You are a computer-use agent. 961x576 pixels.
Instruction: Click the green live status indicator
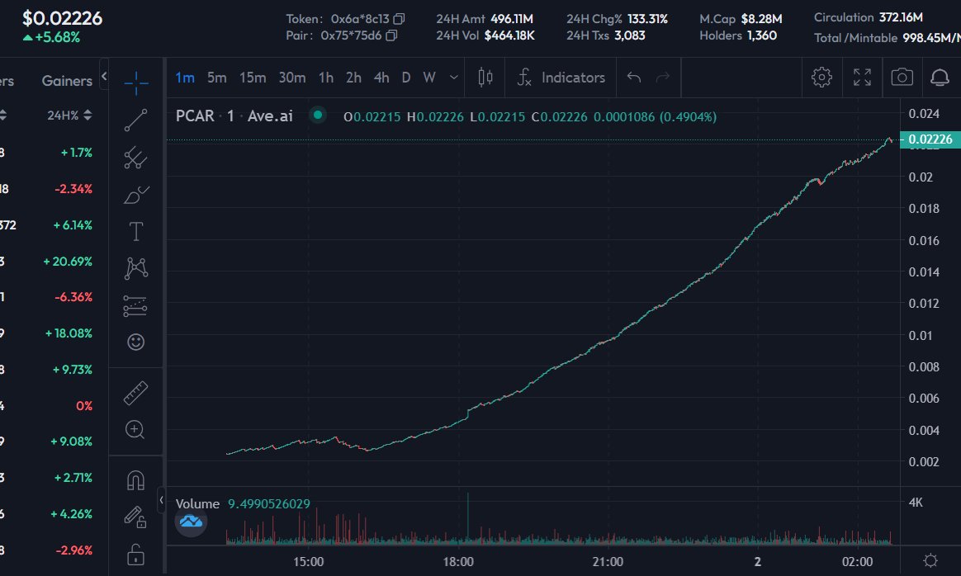click(x=318, y=115)
